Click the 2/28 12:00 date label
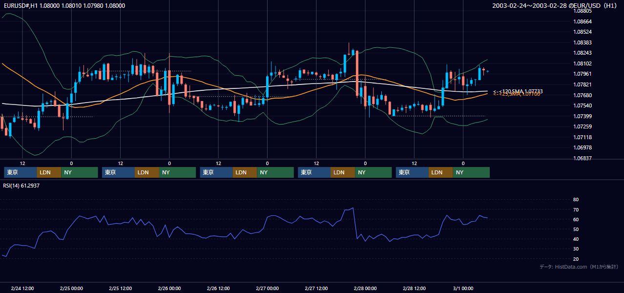Image resolution: width=624 pixels, height=293 pixels. point(414,288)
